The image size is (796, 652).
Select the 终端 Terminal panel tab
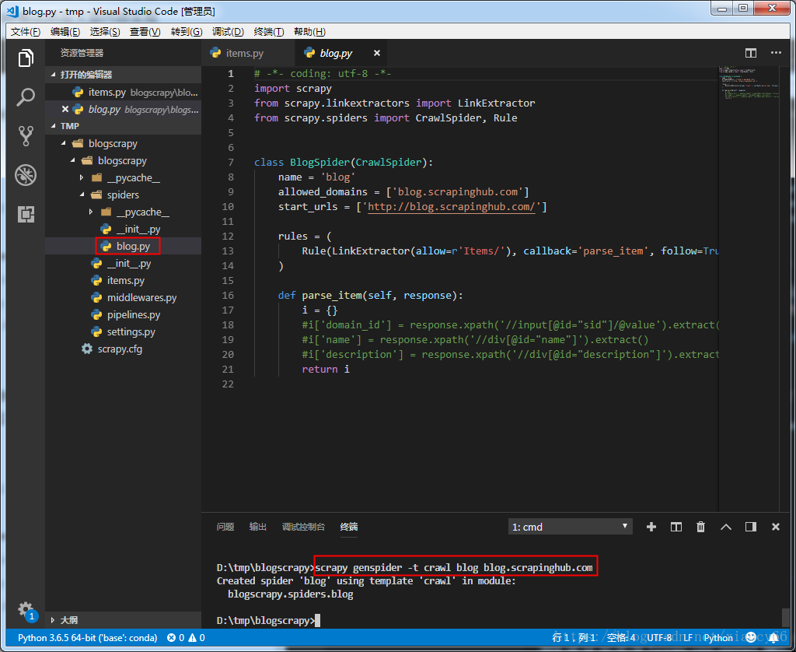tap(349, 527)
